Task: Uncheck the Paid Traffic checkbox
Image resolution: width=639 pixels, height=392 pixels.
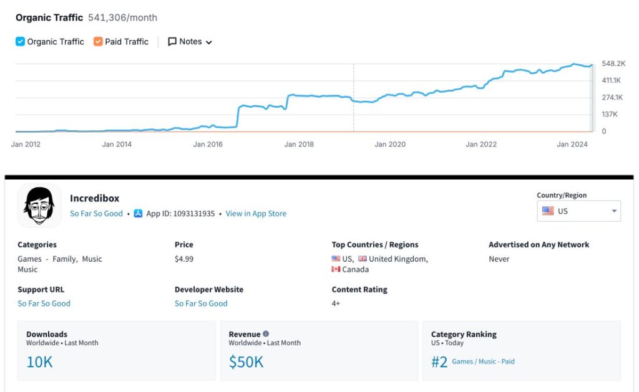Action: click(x=98, y=42)
